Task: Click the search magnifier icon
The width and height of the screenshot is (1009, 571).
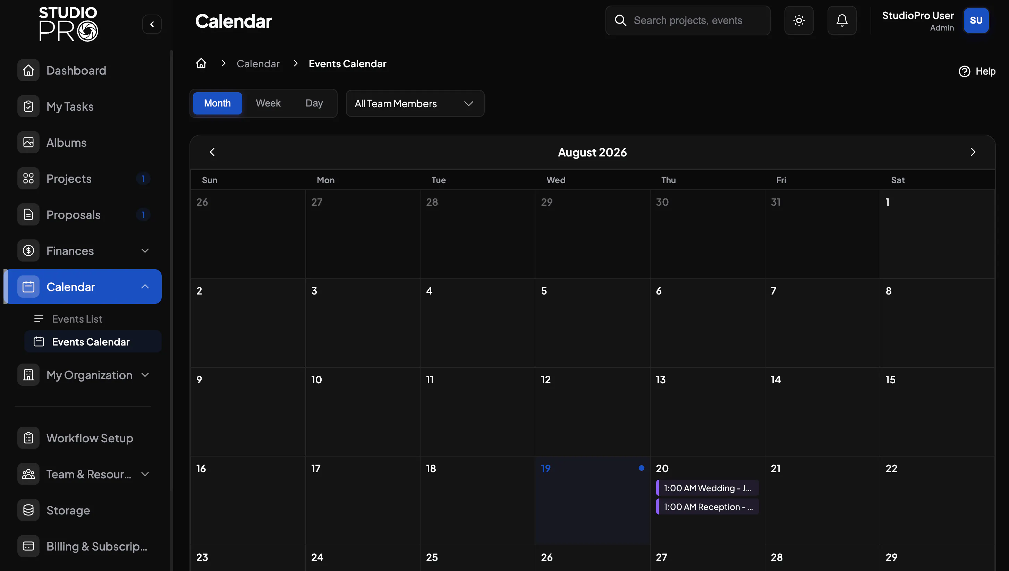Action: click(x=620, y=20)
